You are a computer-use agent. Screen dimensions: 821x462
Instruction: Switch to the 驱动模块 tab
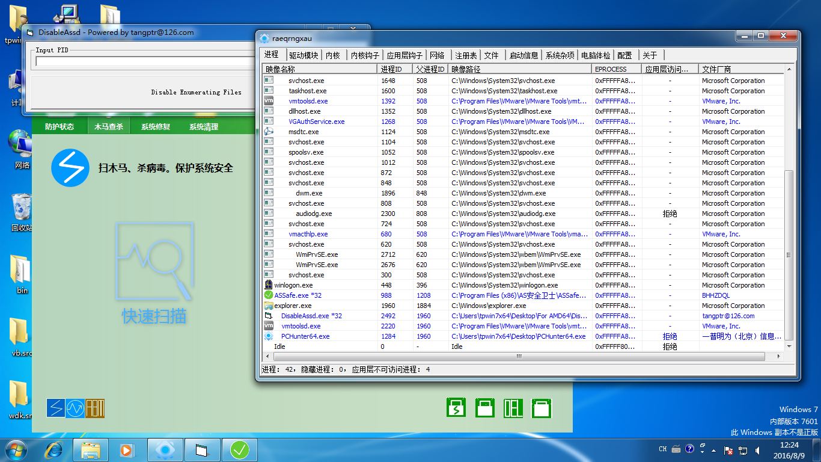click(x=304, y=55)
